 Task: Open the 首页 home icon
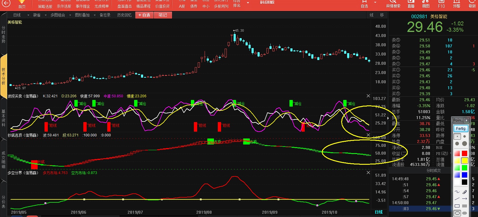tap(22, 4)
